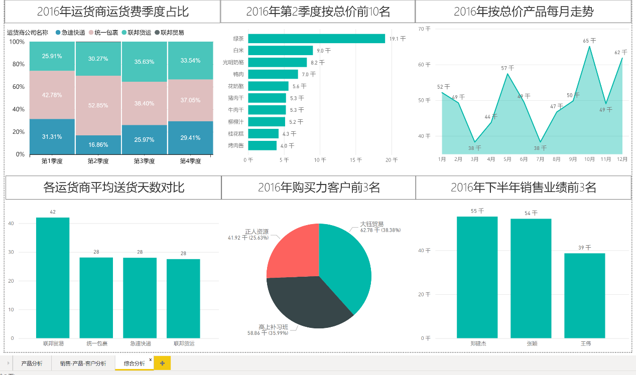Click the 第3季度 35.63% segment
636x375 pixels.
point(145,62)
